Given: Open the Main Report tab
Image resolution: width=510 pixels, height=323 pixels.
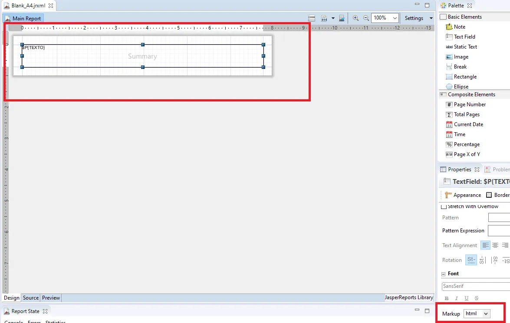Looking at the screenshot, I should point(23,19).
